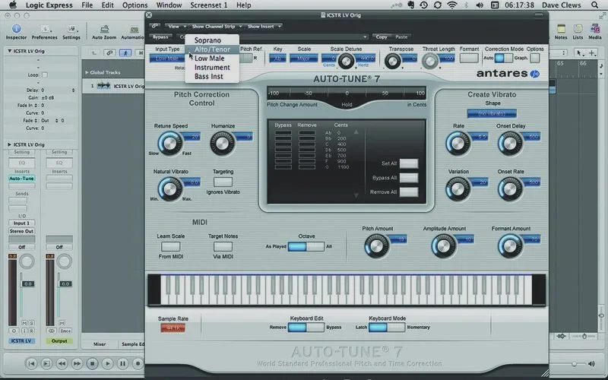Click the Scale Detune knob
608x380 pixels.
point(346,61)
